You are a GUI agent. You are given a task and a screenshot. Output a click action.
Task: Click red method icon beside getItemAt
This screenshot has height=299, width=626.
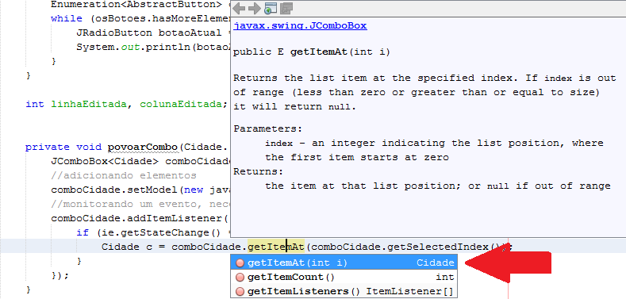240,263
